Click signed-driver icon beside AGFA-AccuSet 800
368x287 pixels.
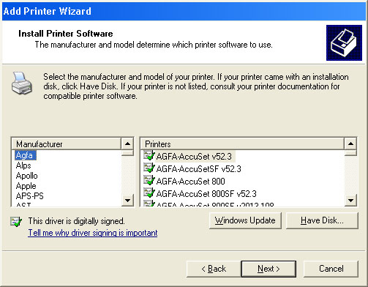(x=149, y=181)
